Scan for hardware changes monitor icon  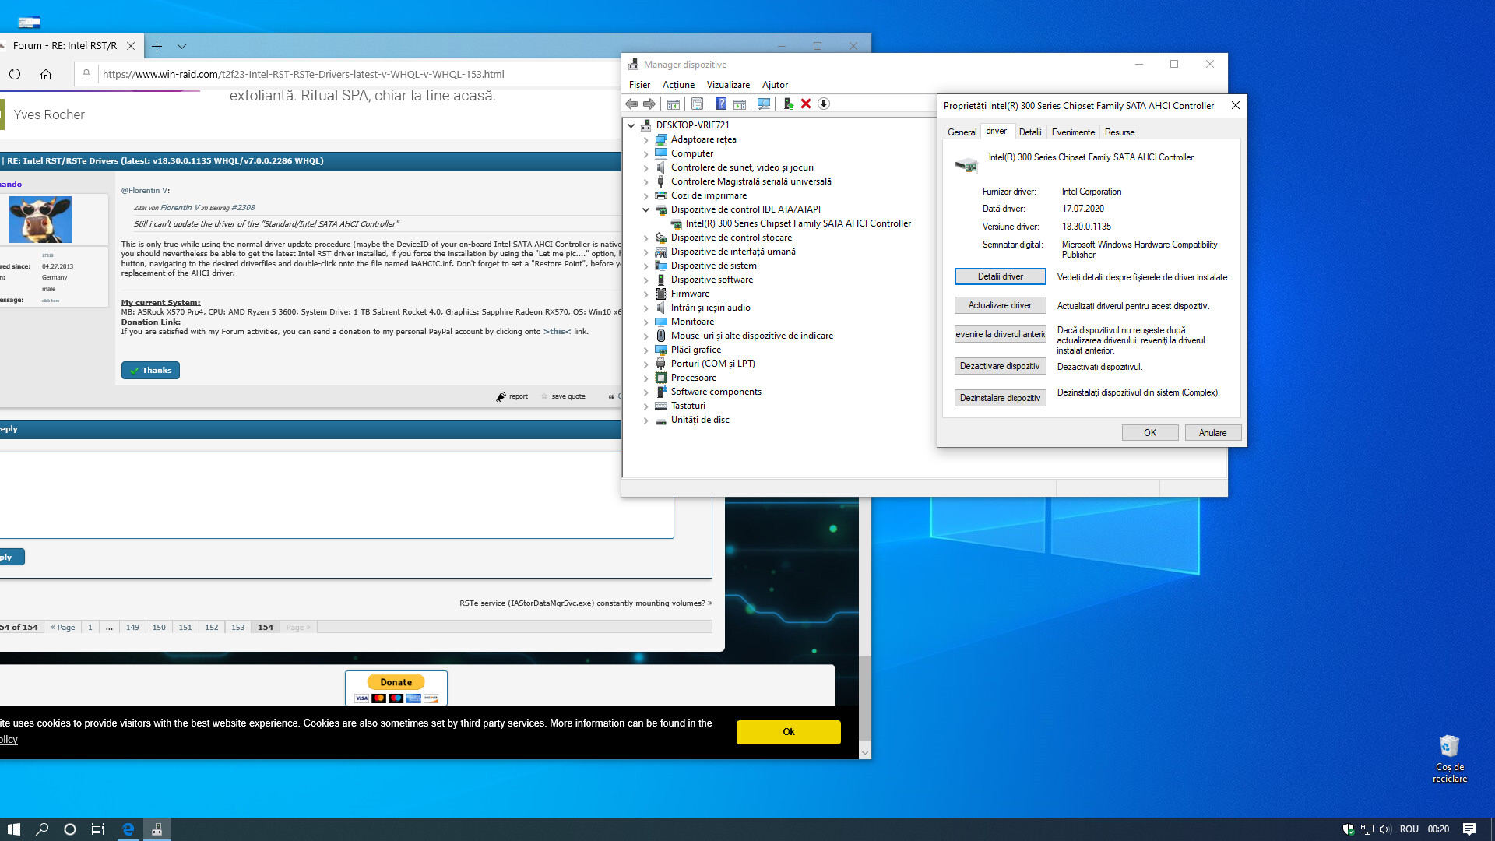[x=764, y=104]
